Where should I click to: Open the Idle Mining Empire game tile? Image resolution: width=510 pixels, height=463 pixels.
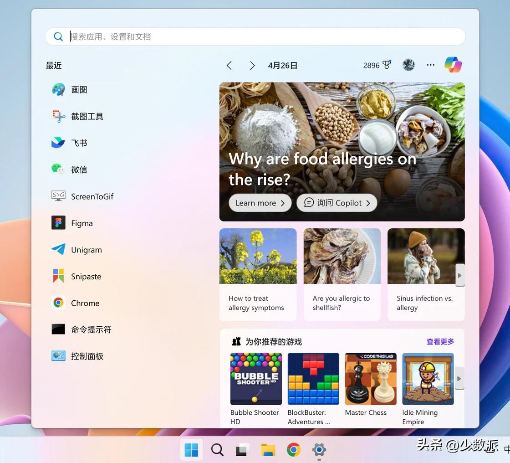pyautogui.click(x=428, y=389)
